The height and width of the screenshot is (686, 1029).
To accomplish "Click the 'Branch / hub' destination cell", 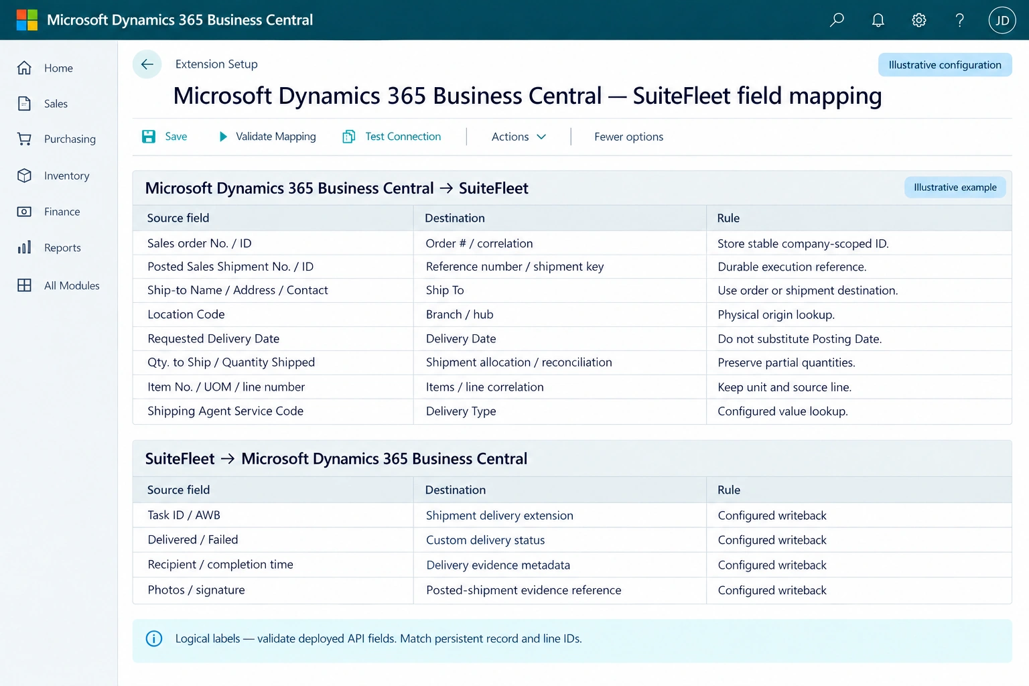I will [x=560, y=314].
